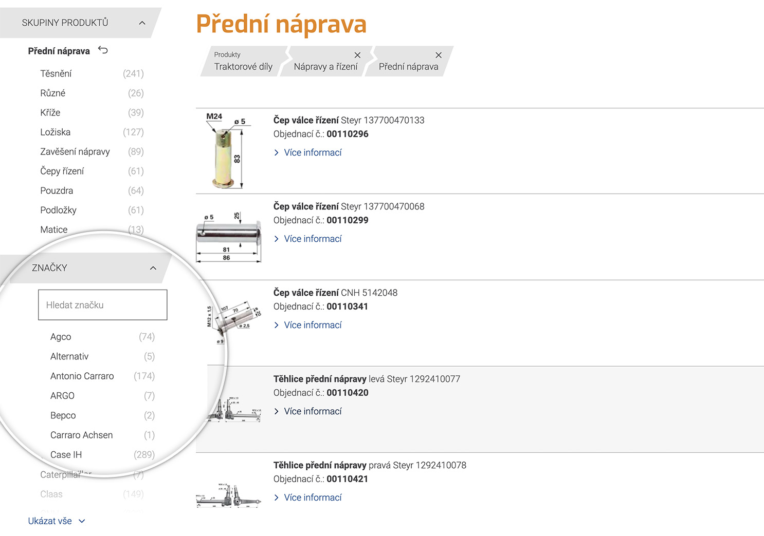Image resolution: width=764 pixels, height=536 pixels.
Task: Click the back arrow beside Přední náprava
Action: [x=103, y=50]
